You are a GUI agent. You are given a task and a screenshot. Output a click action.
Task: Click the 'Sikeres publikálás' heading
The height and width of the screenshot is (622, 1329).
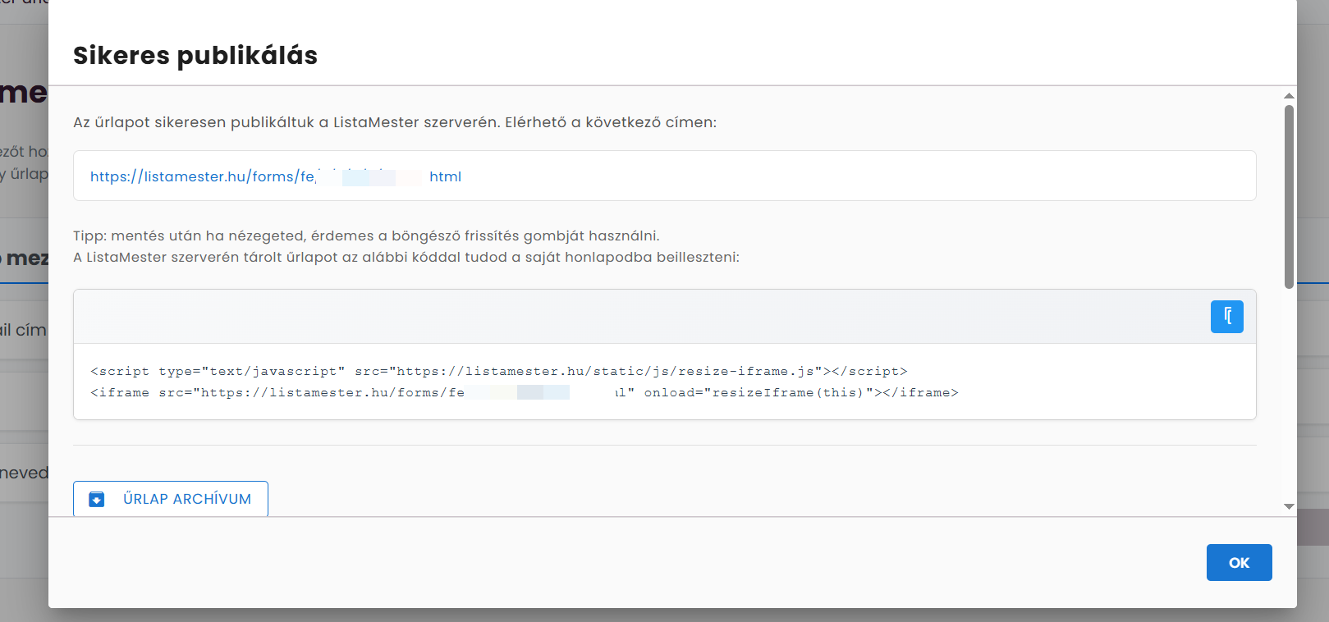click(x=195, y=55)
